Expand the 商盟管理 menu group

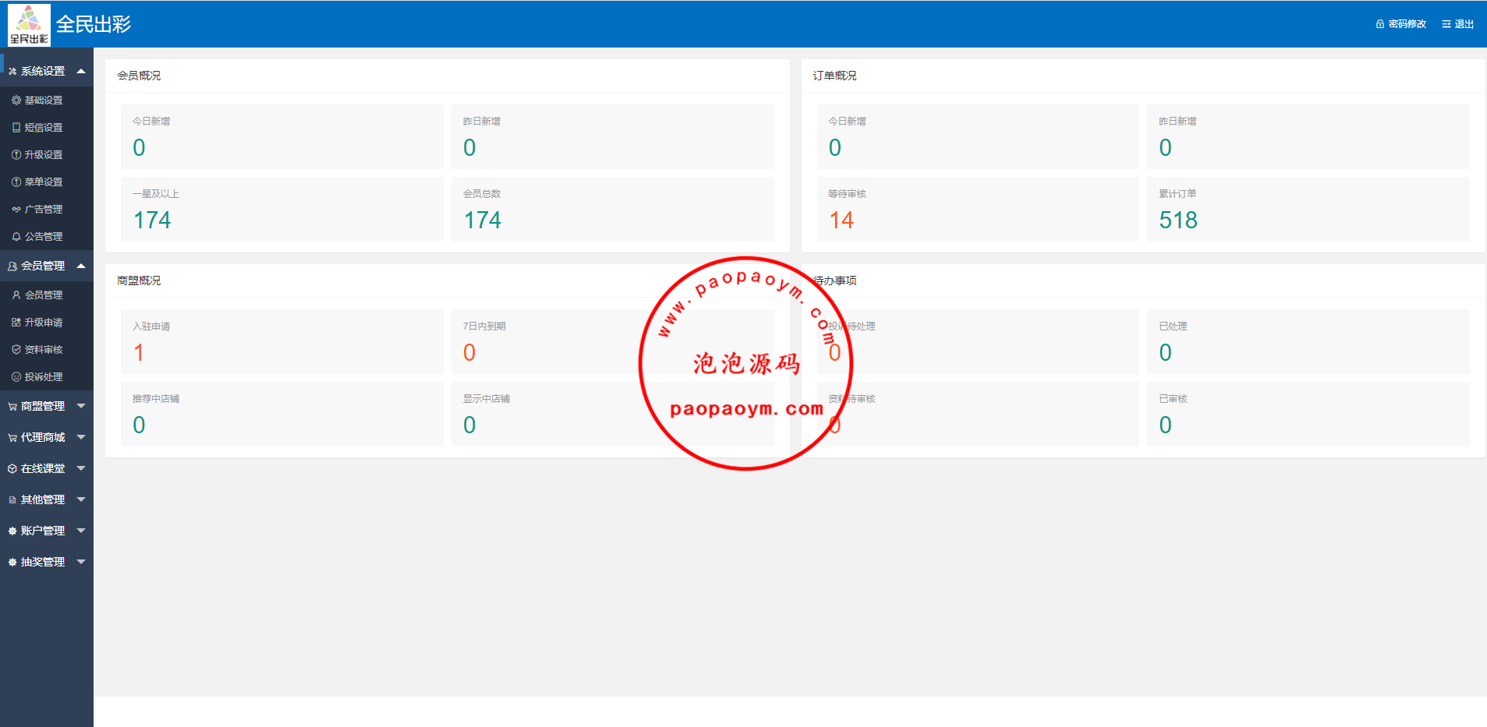tap(81, 406)
